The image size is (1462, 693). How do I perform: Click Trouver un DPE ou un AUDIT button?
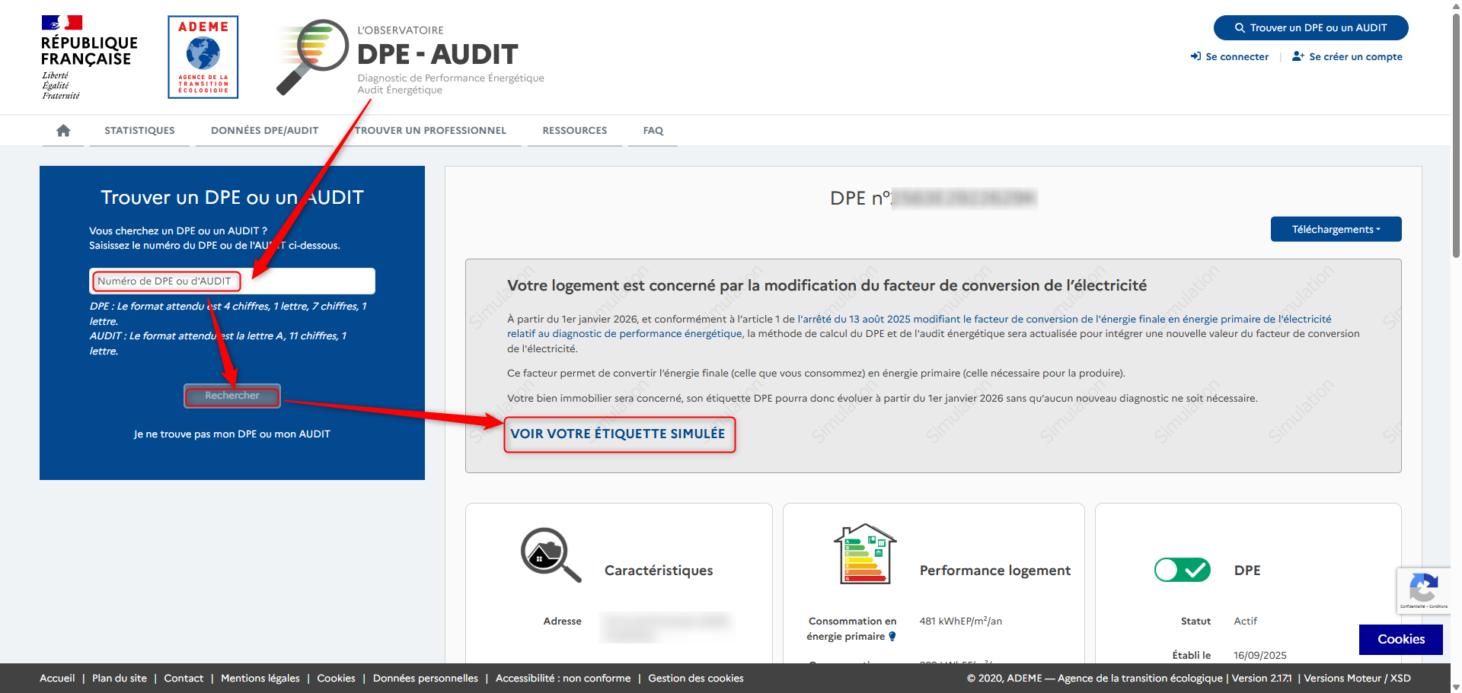click(x=1310, y=27)
